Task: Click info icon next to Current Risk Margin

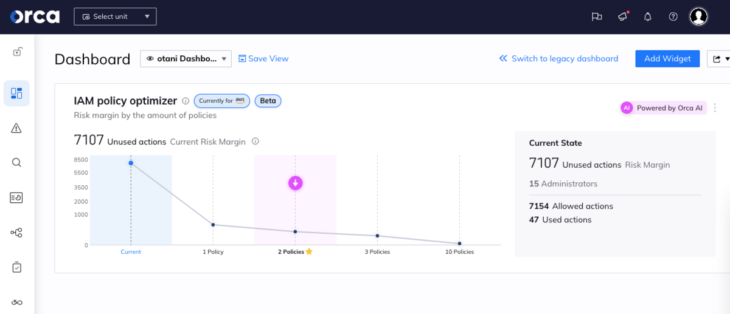Action: click(255, 142)
